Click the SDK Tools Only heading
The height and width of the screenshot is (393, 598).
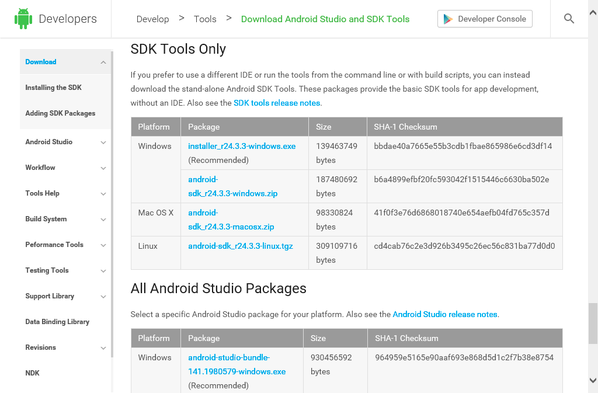click(x=178, y=49)
